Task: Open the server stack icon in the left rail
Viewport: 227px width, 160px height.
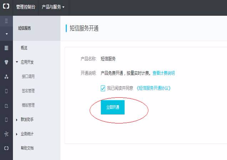Action: (x=6, y=48)
